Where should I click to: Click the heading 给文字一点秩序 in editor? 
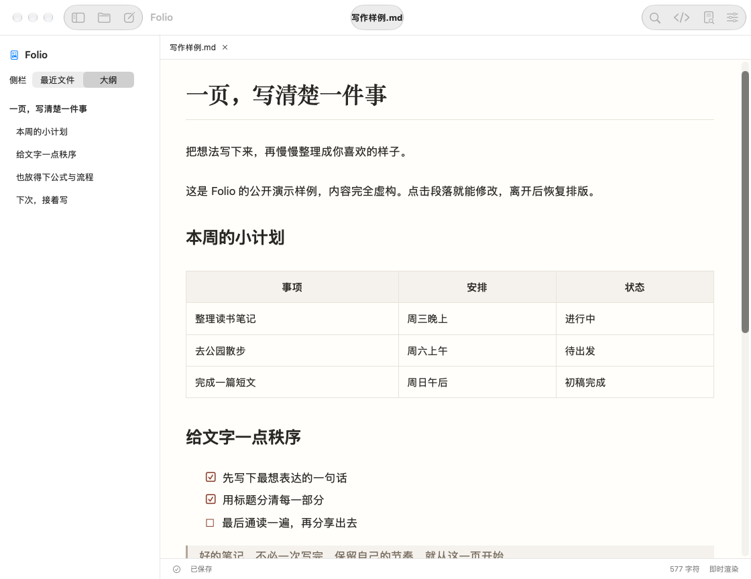pos(243,437)
